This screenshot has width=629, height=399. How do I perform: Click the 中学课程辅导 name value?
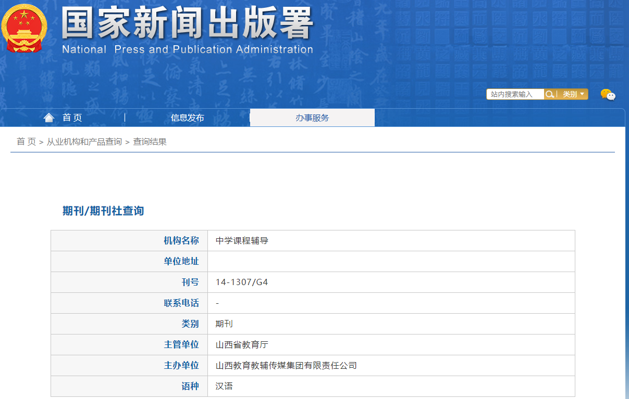[242, 240]
